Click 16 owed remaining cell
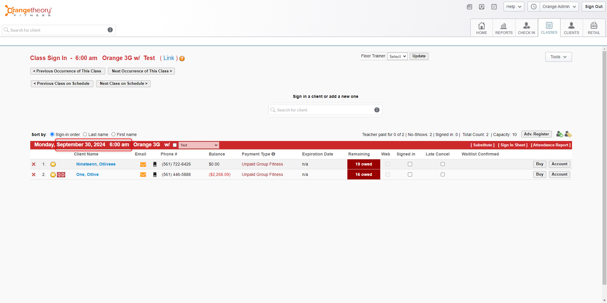The width and height of the screenshot is (607, 303). tap(364, 174)
